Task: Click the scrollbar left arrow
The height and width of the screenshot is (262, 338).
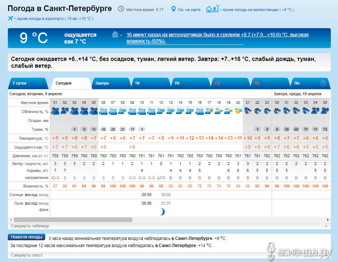Action: [x=11, y=220]
